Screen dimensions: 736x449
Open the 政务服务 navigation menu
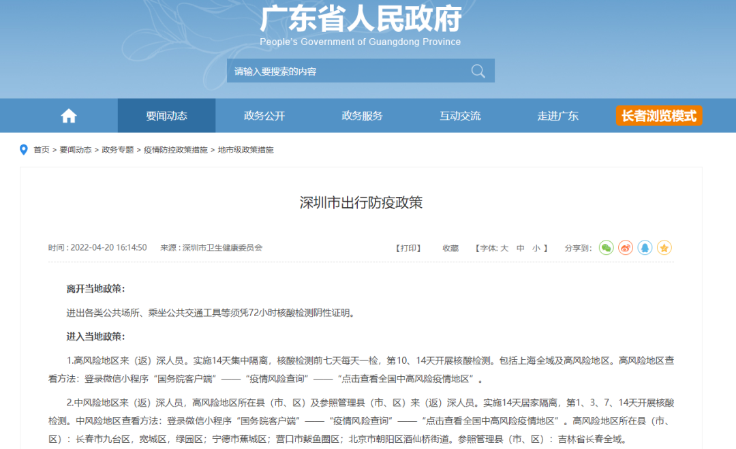tap(362, 116)
